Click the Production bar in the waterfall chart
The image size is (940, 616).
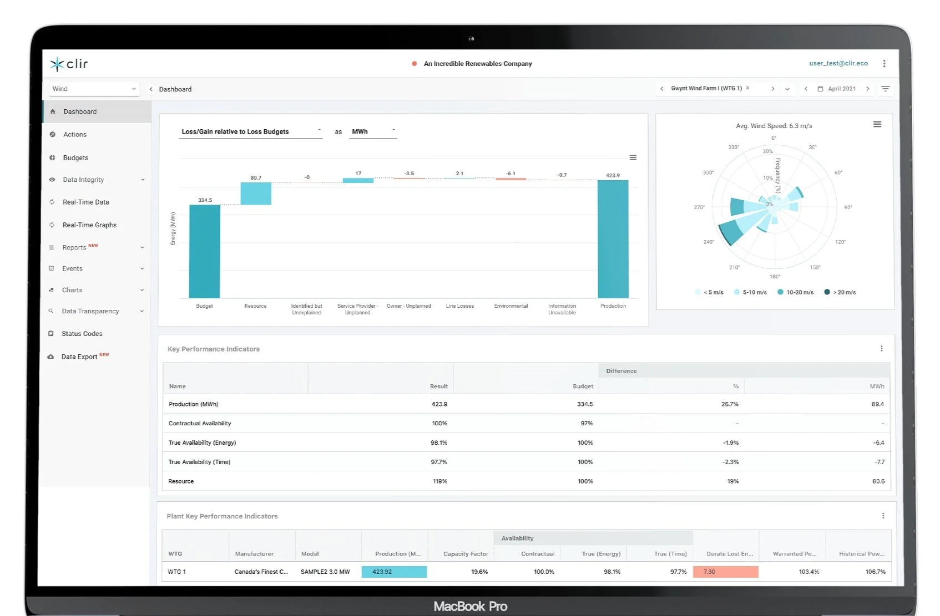click(613, 239)
